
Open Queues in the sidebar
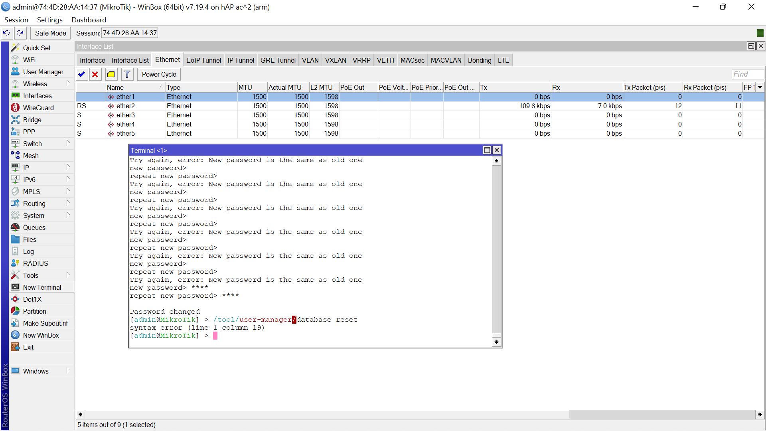pyautogui.click(x=34, y=227)
